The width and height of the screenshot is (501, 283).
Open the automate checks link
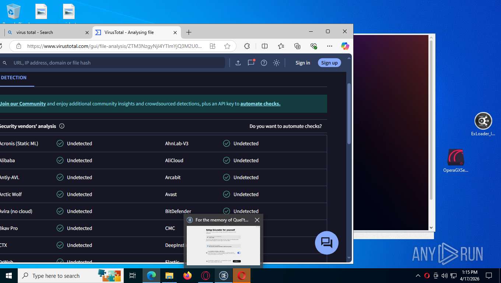coord(260,104)
